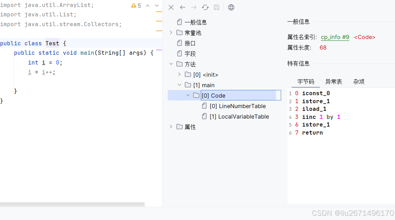395x220 pixels.
Task: Expand the [0] <init> method chevron
Action: [180, 74]
